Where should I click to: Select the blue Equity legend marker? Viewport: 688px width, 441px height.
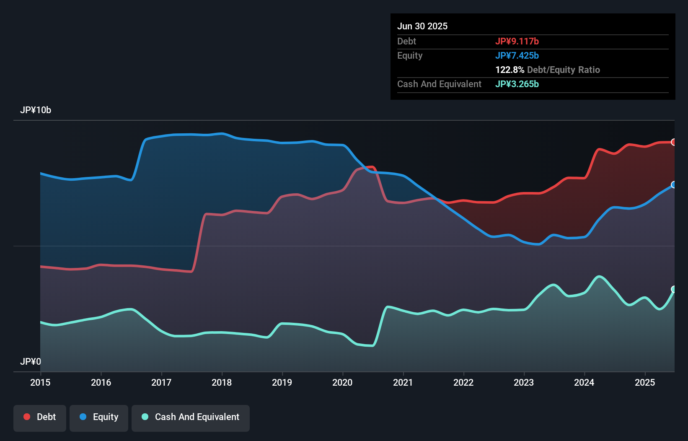pos(82,417)
